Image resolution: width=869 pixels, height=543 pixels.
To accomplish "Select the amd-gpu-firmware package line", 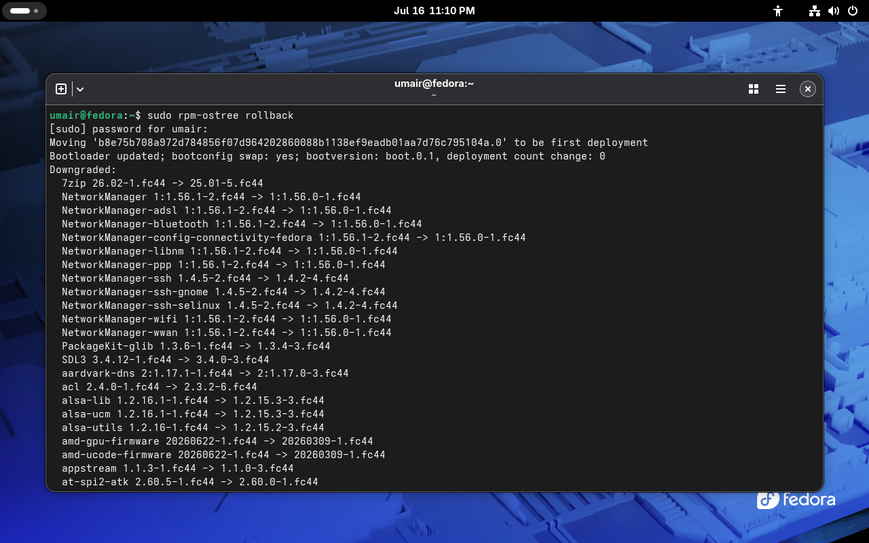I will click(x=217, y=441).
